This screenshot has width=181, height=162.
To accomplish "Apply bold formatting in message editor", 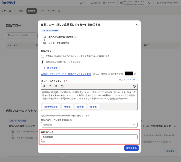I will 44,86.
